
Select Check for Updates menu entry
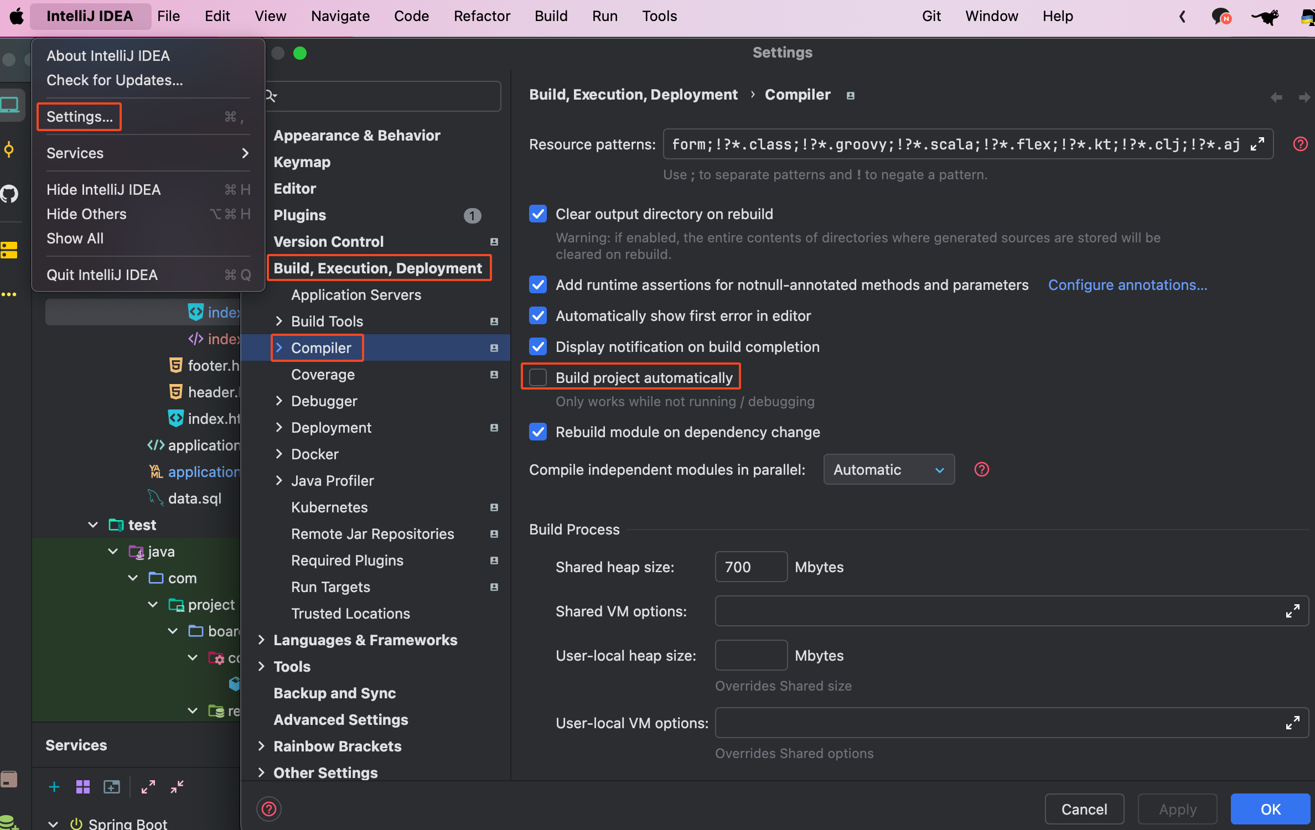tap(115, 80)
